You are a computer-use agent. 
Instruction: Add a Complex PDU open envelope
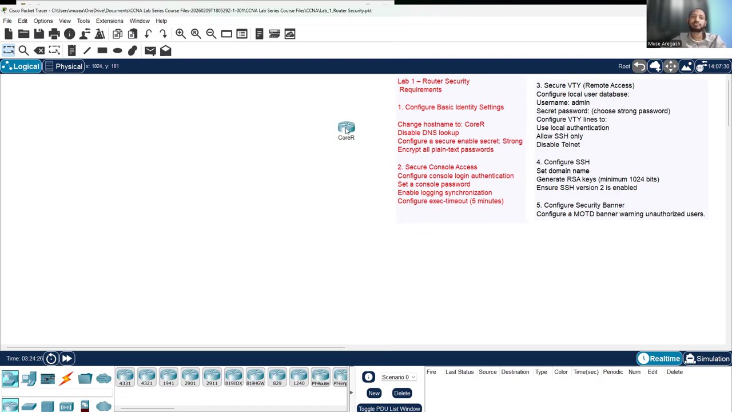(x=165, y=50)
